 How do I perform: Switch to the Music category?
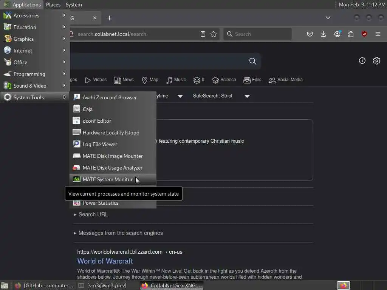click(x=176, y=80)
